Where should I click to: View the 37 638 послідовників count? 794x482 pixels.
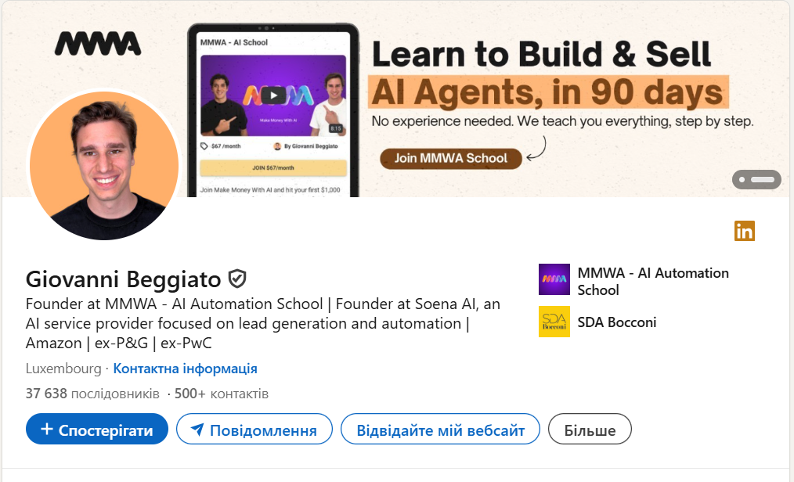click(x=92, y=394)
